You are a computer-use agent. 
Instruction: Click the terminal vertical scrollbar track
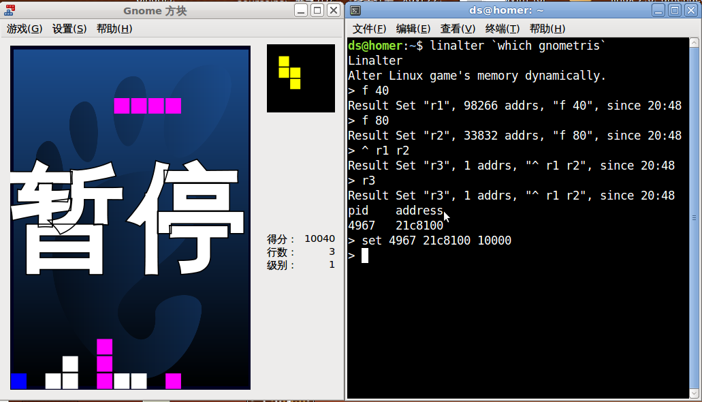click(x=694, y=218)
